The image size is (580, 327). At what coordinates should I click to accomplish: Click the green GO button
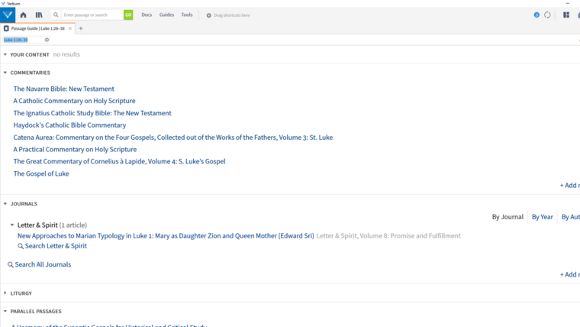pos(128,15)
